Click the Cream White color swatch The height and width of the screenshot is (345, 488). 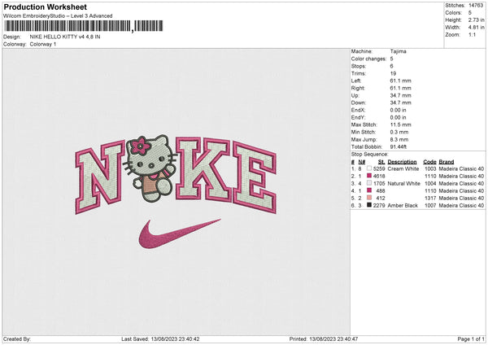[369, 168]
